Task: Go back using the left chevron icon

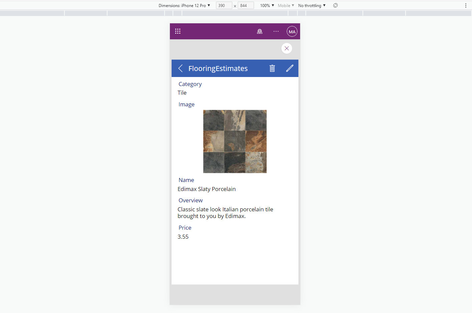Action: [x=180, y=68]
